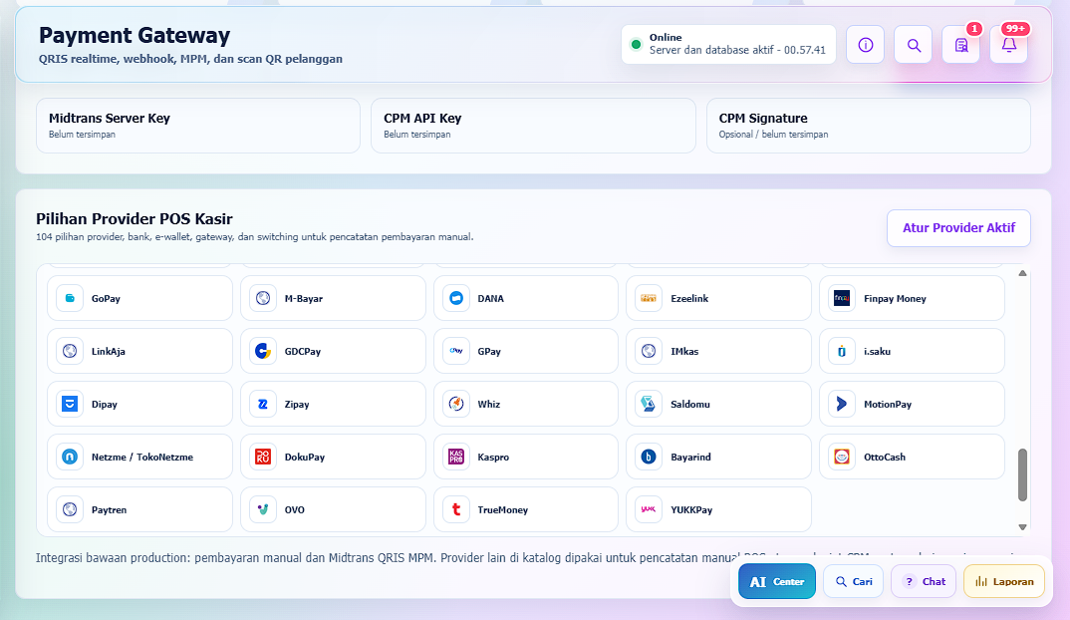Screen dimensions: 1070x620
Task: Select the Finpay Money provider icon
Action: pos(842,298)
